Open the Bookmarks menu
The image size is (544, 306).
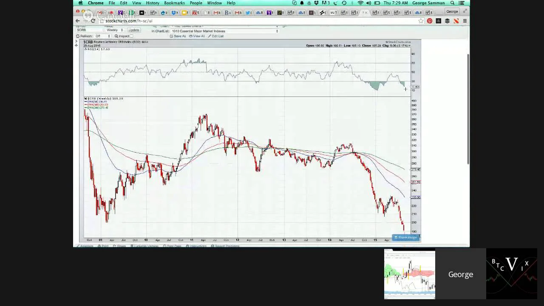[174, 3]
